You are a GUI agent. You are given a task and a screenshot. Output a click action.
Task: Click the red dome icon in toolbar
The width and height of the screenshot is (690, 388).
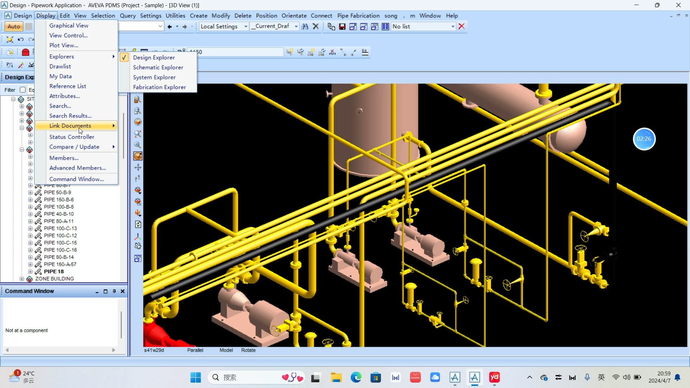tap(26, 52)
